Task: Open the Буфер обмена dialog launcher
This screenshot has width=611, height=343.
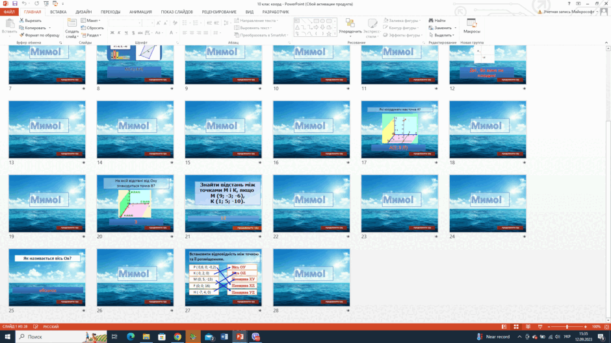Action: pos(60,43)
